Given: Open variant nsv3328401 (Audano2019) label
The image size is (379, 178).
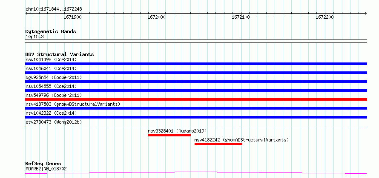Looking at the screenshot, I should (177, 131).
